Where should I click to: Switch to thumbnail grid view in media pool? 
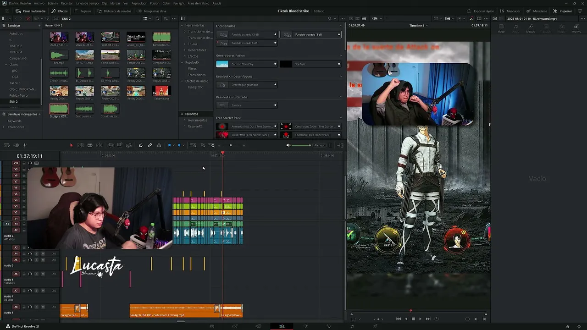pyautogui.click(x=145, y=19)
